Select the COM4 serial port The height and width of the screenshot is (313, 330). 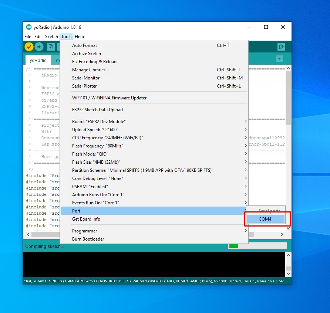click(x=265, y=219)
